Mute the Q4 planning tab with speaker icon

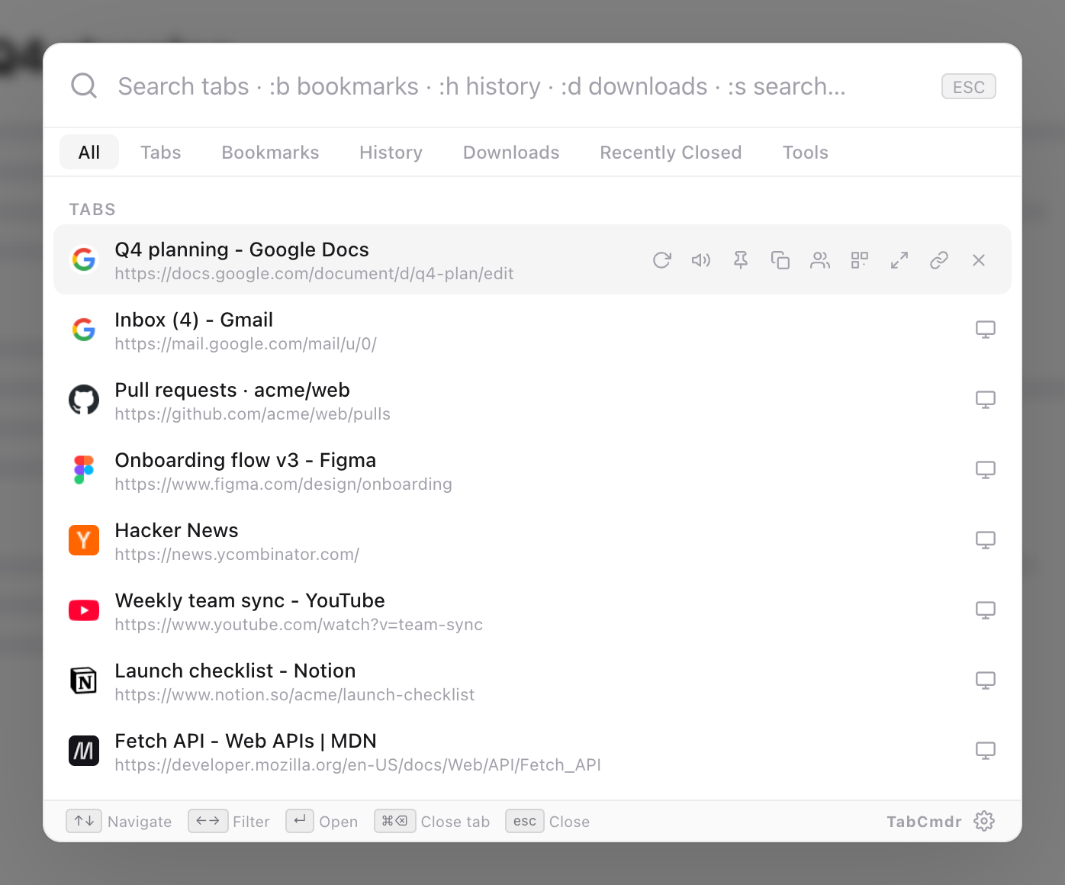[701, 260]
